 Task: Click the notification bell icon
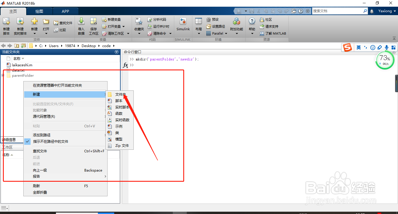coord(372,11)
